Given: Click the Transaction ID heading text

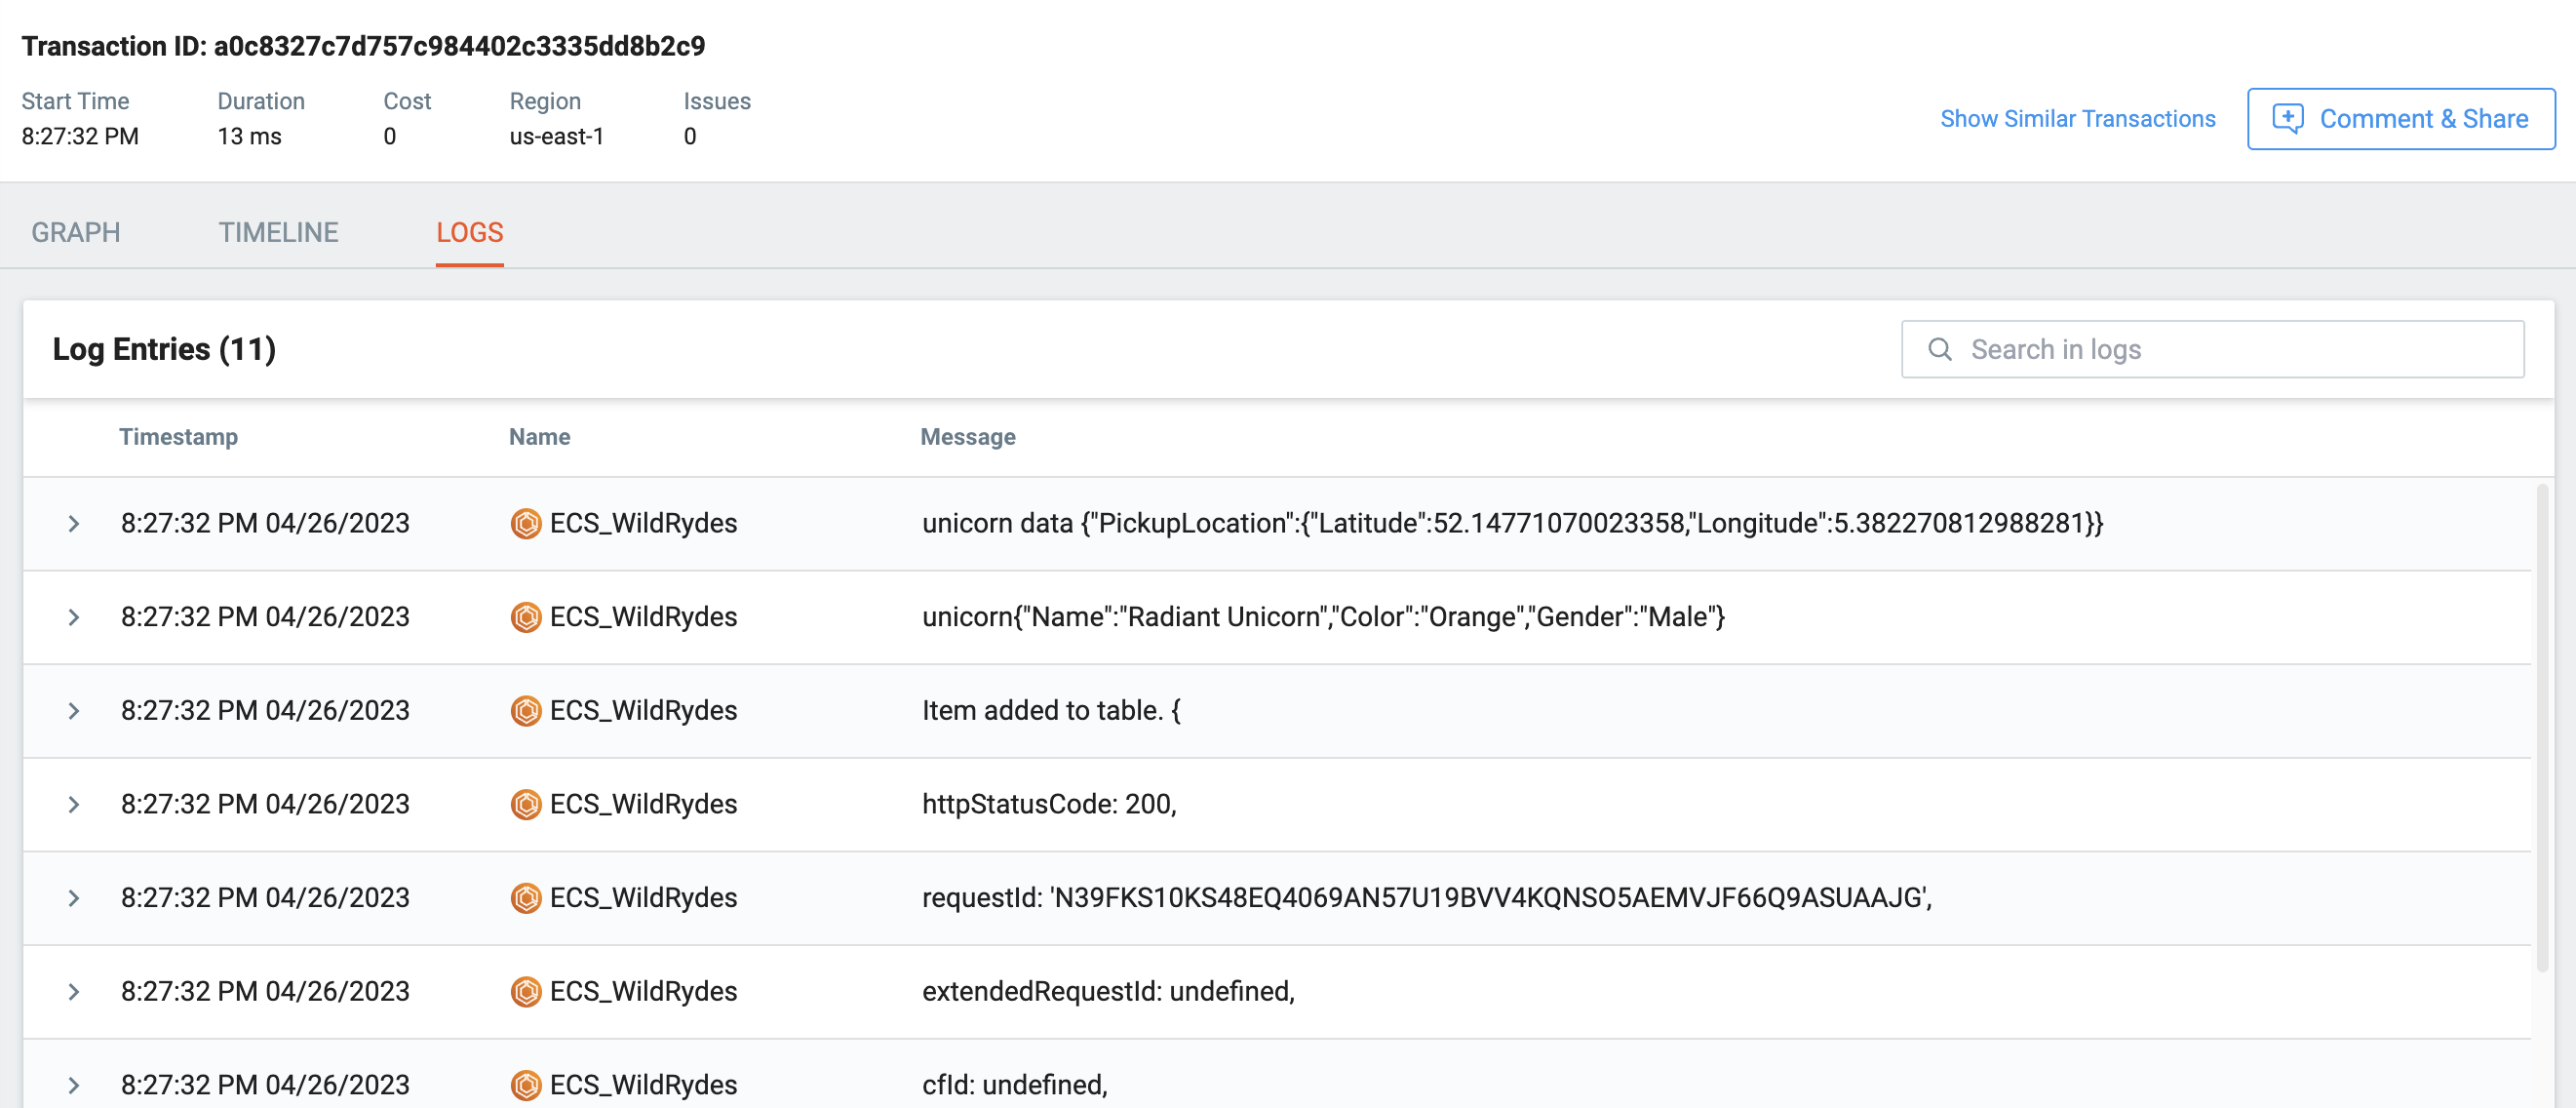Looking at the screenshot, I should point(364,46).
